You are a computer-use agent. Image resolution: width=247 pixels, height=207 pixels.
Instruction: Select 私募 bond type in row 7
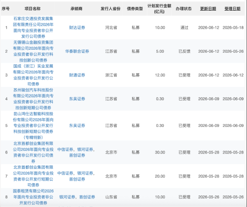(135, 176)
